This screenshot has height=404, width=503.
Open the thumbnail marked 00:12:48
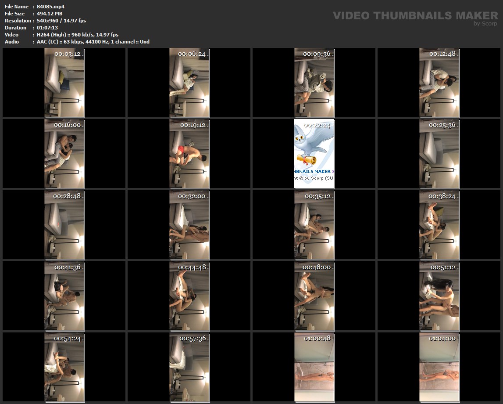pyautogui.click(x=439, y=83)
